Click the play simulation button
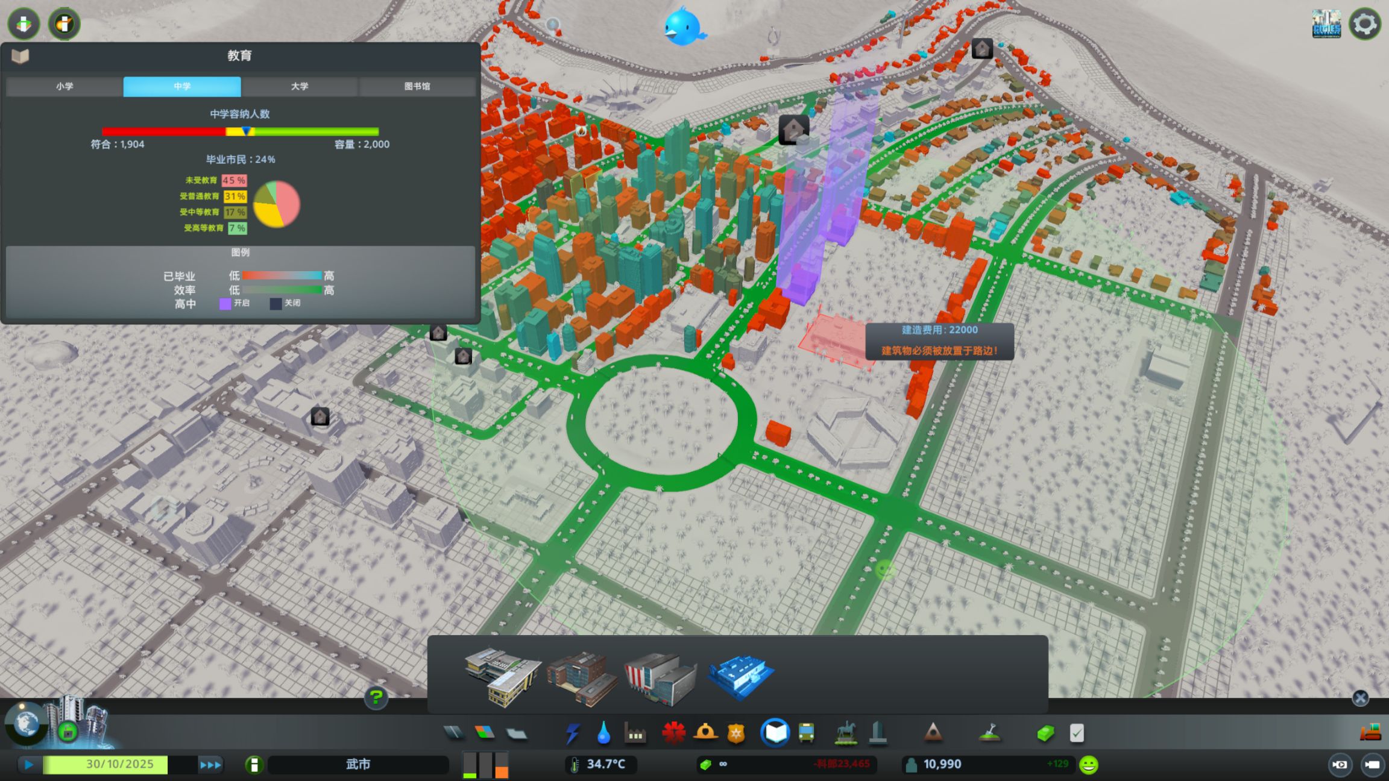 (28, 765)
